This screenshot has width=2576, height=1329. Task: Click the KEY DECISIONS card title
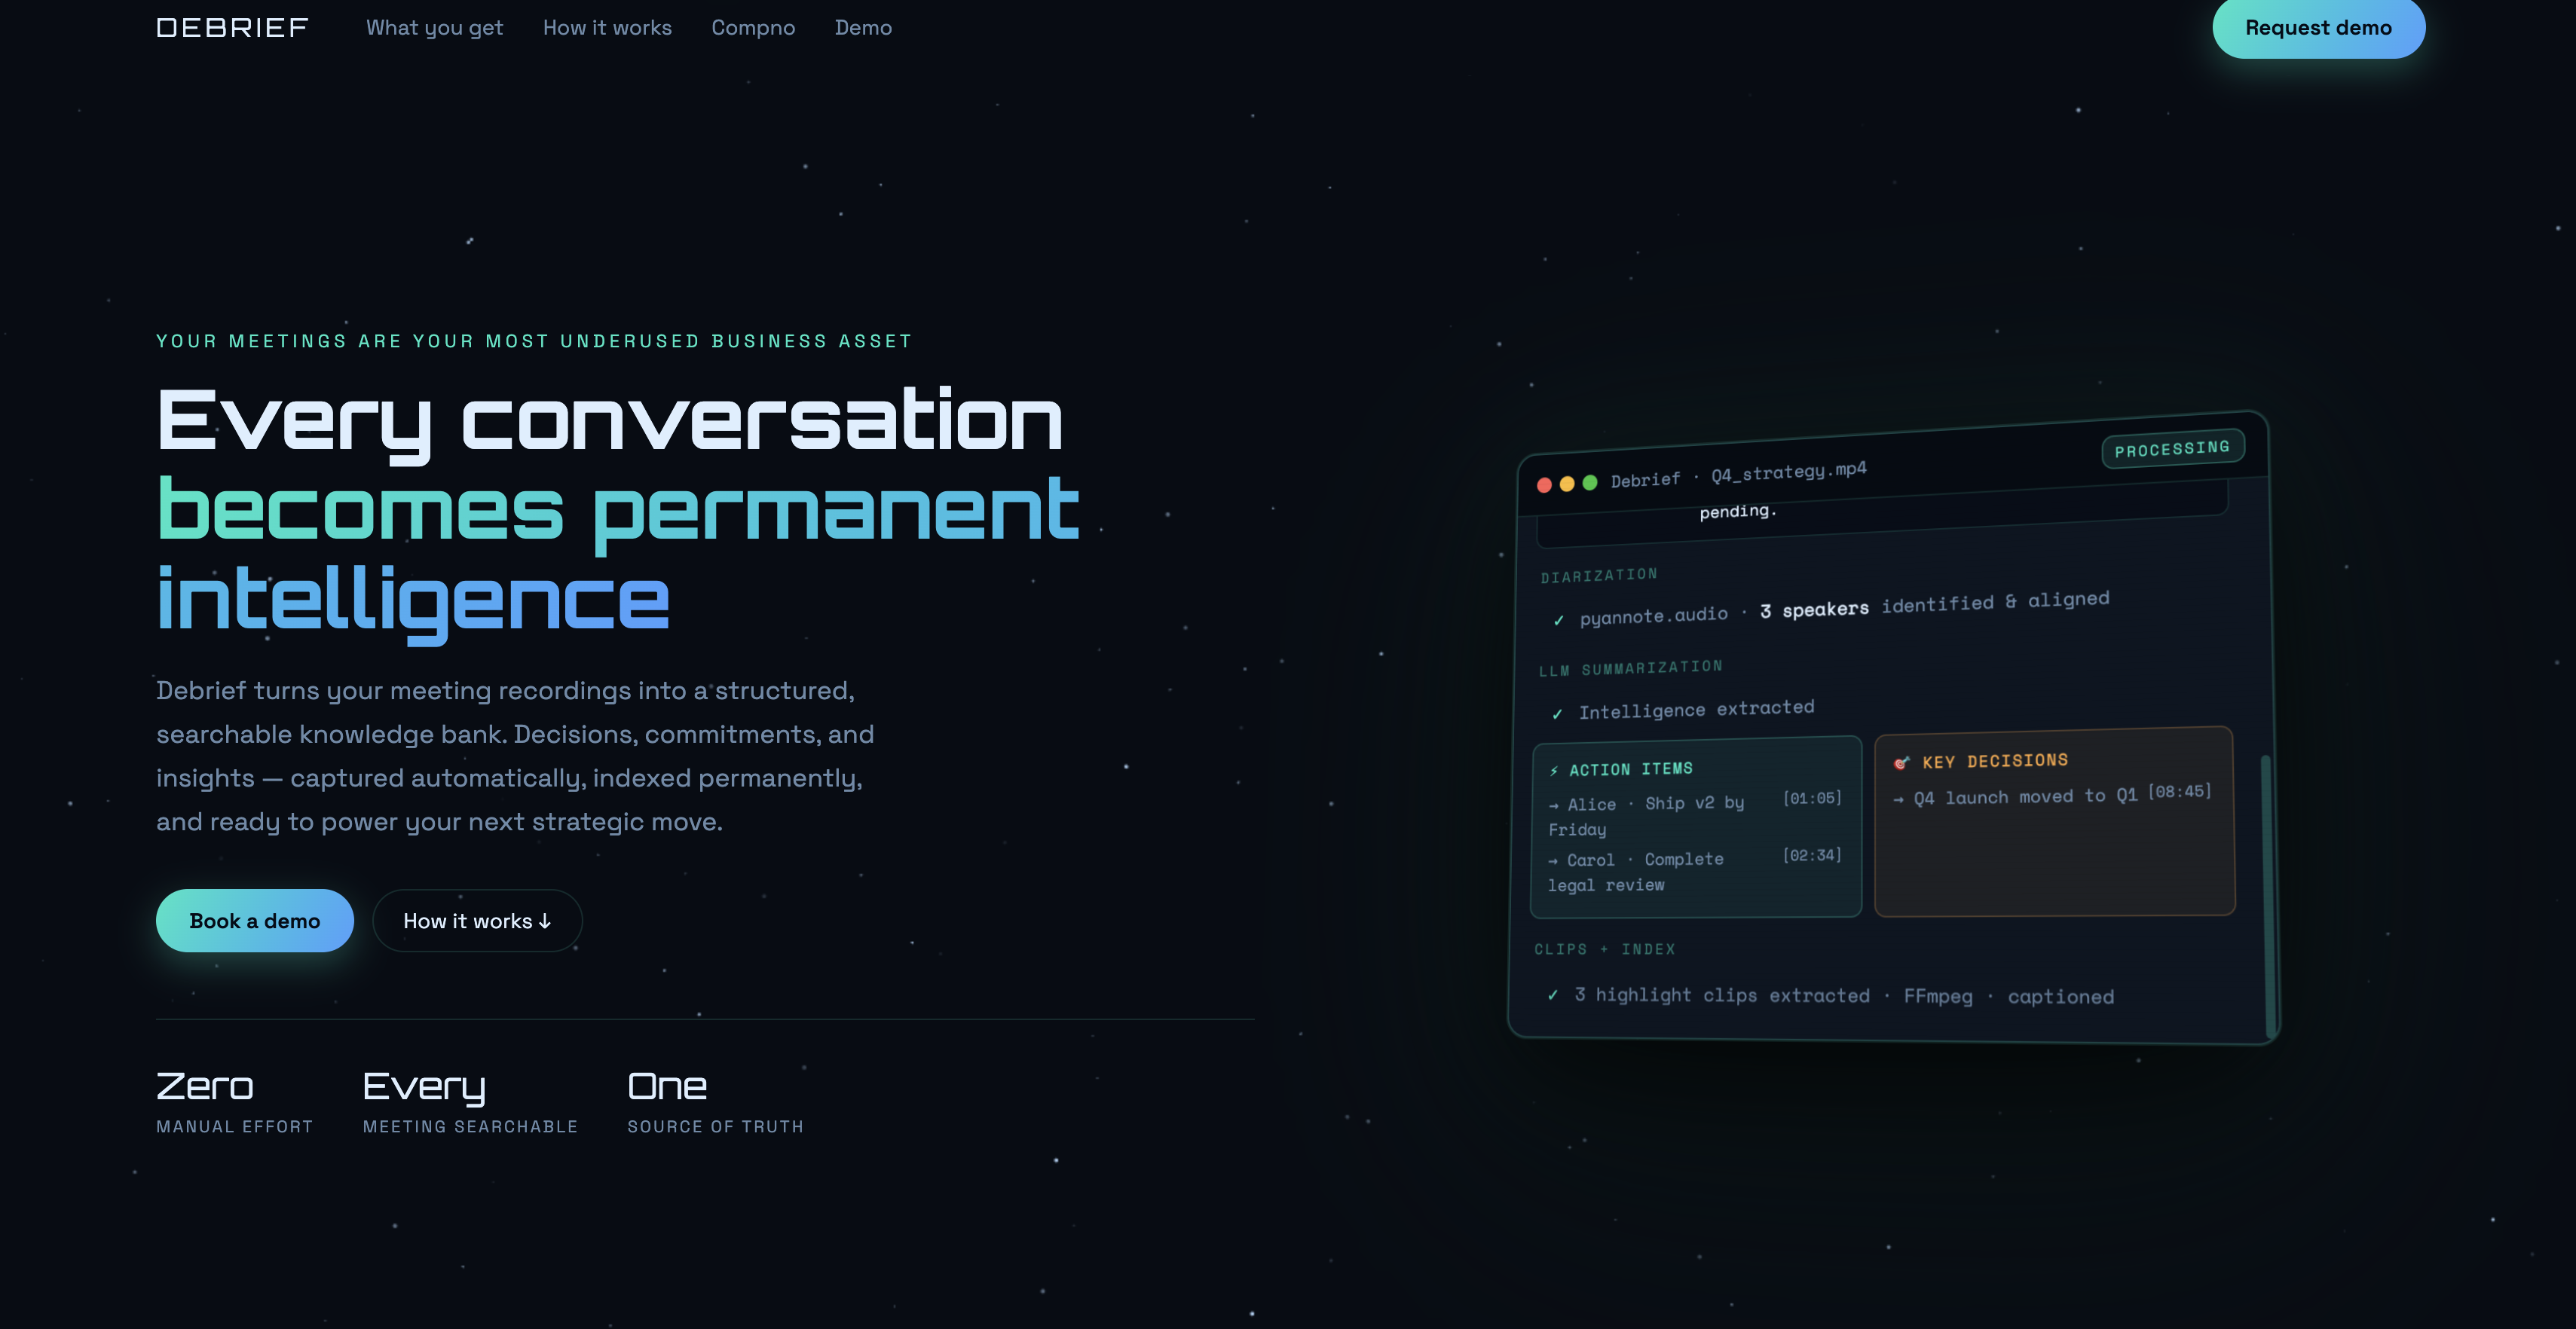click(x=1994, y=761)
